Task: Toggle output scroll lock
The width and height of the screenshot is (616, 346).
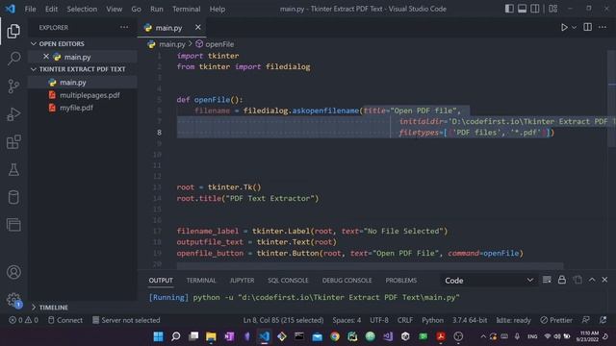Action: coord(562,280)
